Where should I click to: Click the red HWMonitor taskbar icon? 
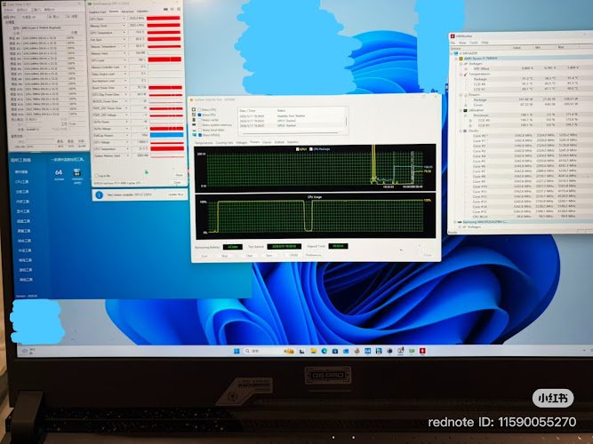click(422, 351)
